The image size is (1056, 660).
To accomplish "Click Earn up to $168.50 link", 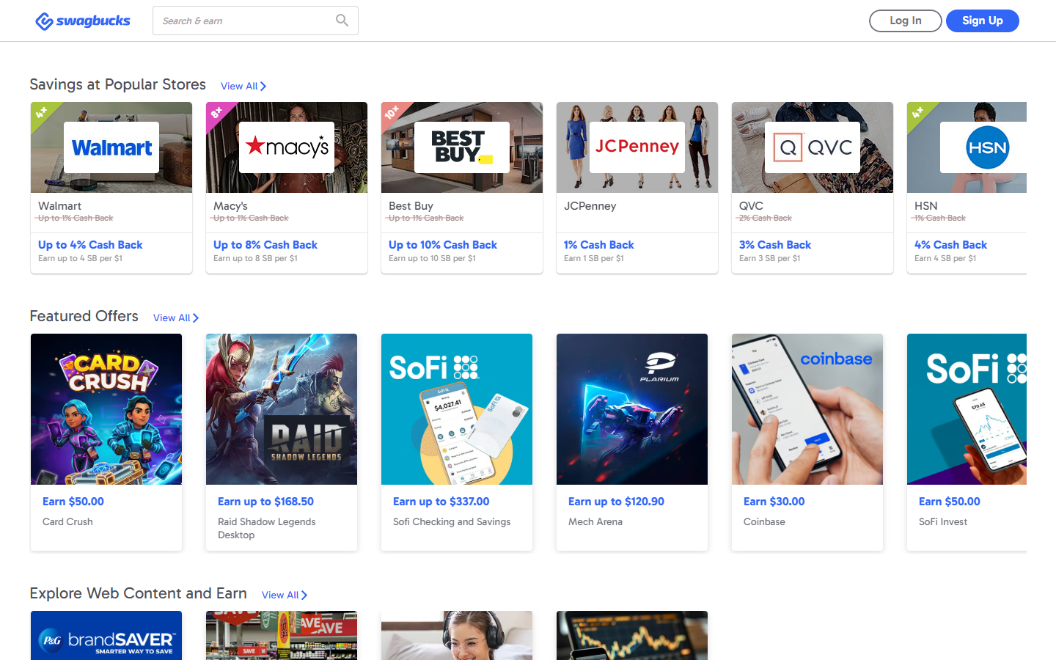I will click(265, 502).
